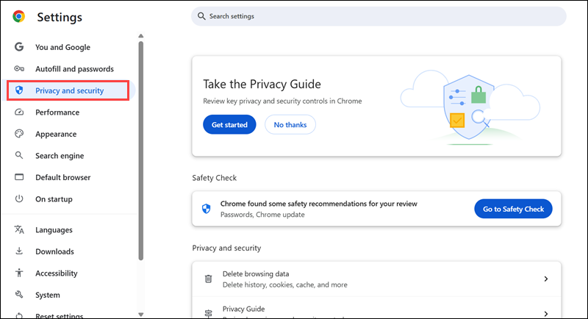Dismiss Privacy Guide with No thanks
This screenshot has height=319, width=588.
(x=290, y=124)
